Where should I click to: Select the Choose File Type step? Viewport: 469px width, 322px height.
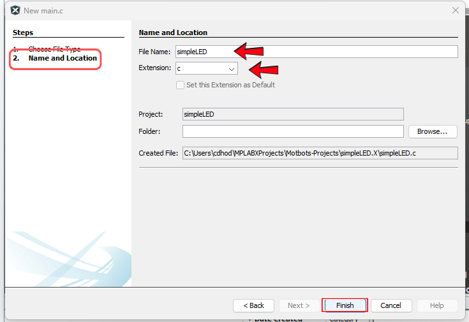[54, 49]
